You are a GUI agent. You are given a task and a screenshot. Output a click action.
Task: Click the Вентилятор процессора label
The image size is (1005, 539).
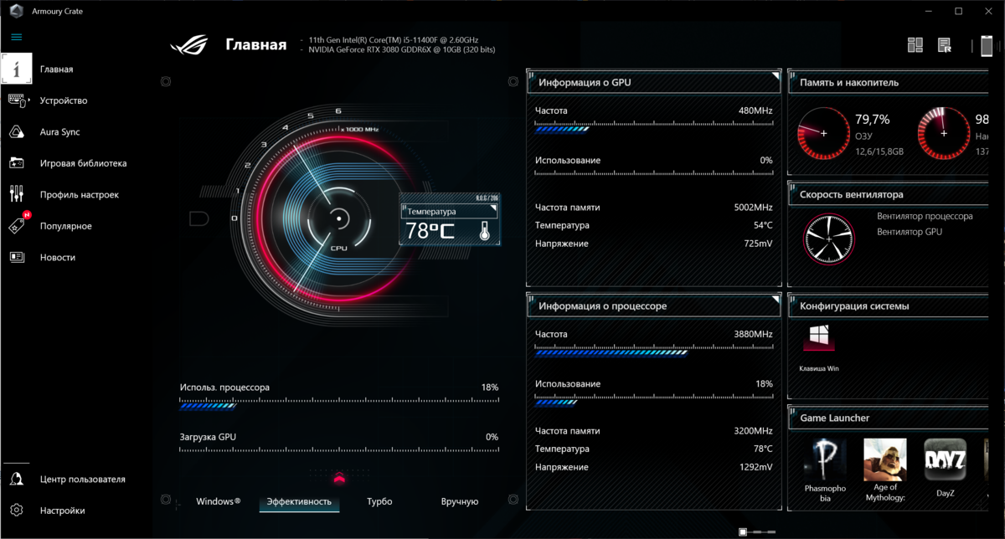click(925, 216)
